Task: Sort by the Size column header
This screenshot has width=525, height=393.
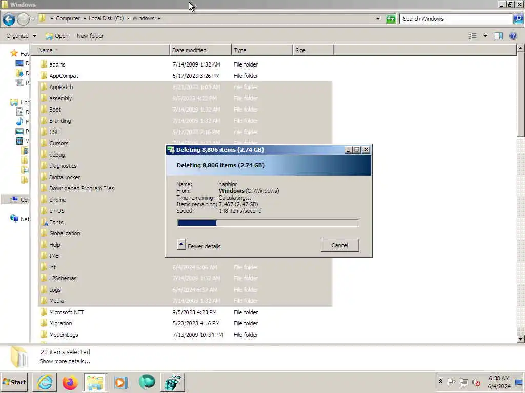Action: coord(313,50)
